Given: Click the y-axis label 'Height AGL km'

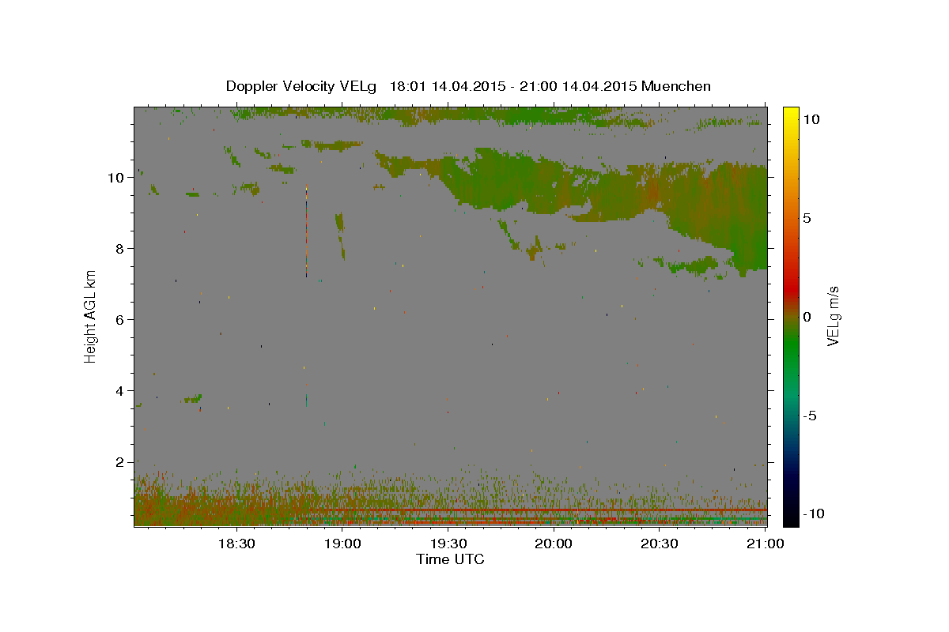Looking at the screenshot, I should coord(91,315).
